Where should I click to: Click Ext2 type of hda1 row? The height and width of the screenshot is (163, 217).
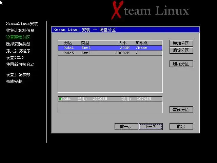point(86,48)
